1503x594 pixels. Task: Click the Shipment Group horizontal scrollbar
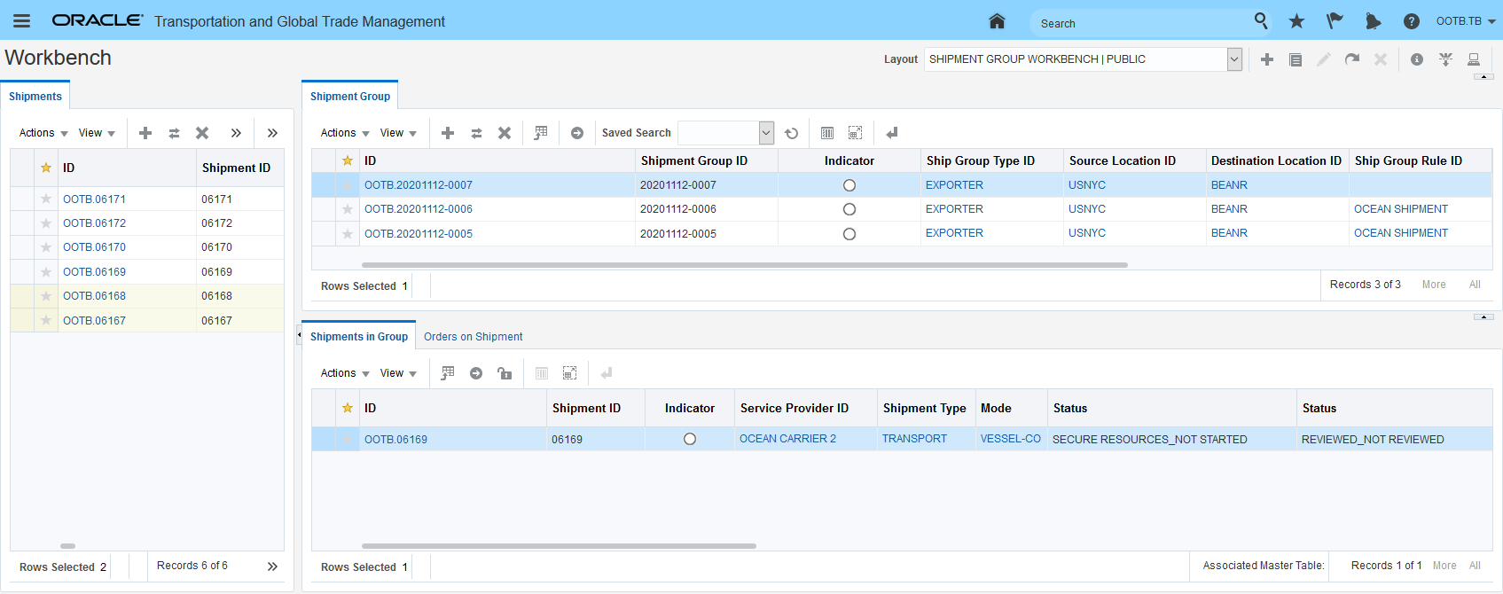pos(744,264)
